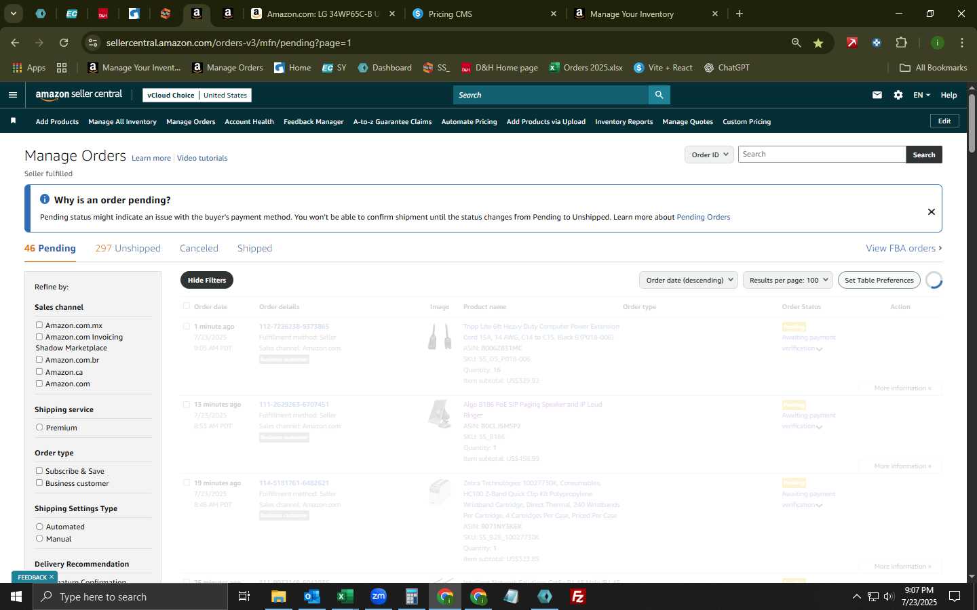Show hidden system tray icons
This screenshot has height=610, width=977.
[856, 597]
